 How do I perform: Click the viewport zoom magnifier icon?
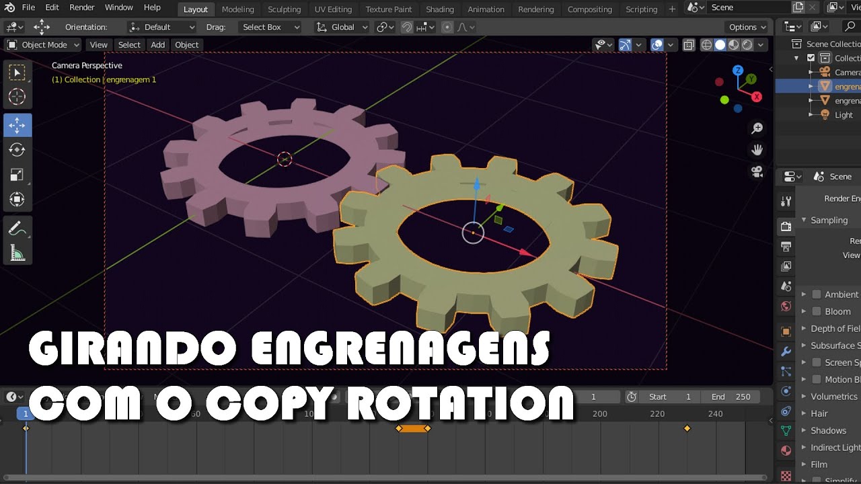(x=757, y=128)
